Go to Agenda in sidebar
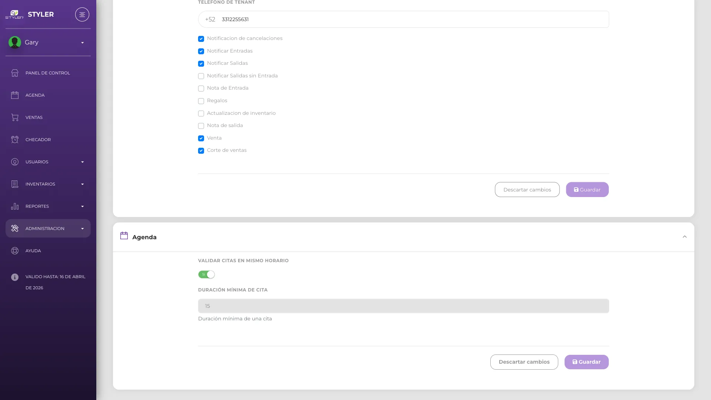This screenshot has height=400, width=711. pos(48,95)
